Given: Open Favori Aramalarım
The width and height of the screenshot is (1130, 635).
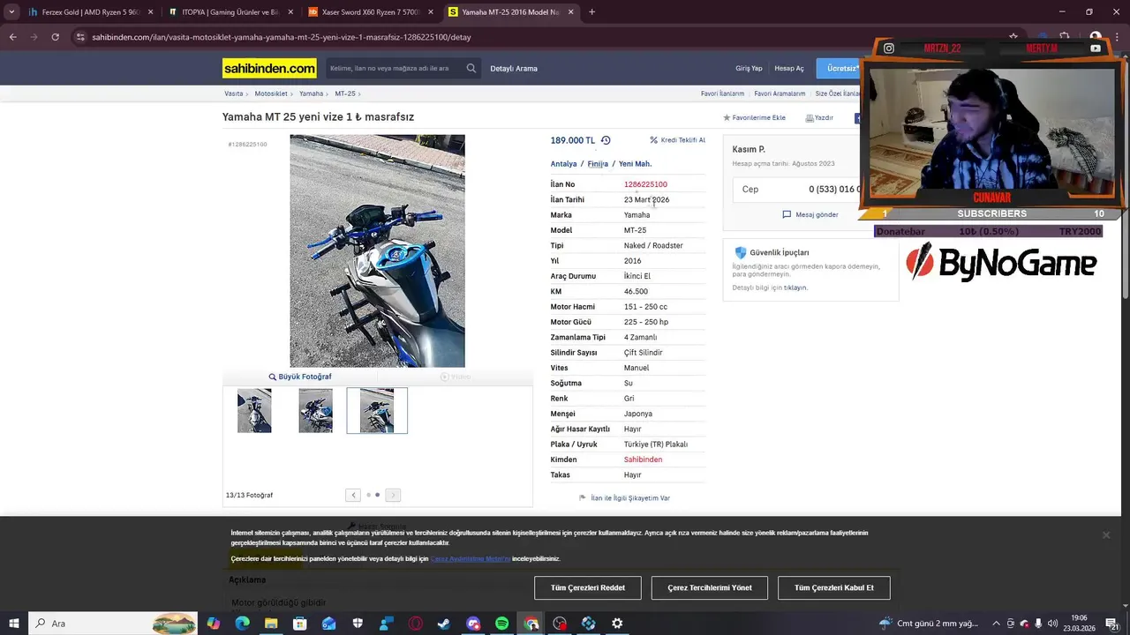Looking at the screenshot, I should coord(780,93).
